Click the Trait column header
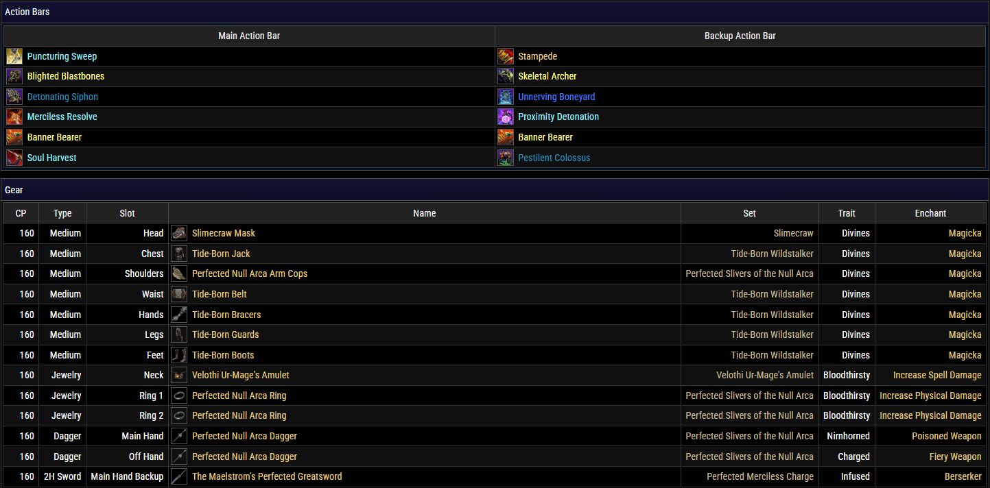Image resolution: width=990 pixels, height=488 pixels. pyautogui.click(x=847, y=213)
